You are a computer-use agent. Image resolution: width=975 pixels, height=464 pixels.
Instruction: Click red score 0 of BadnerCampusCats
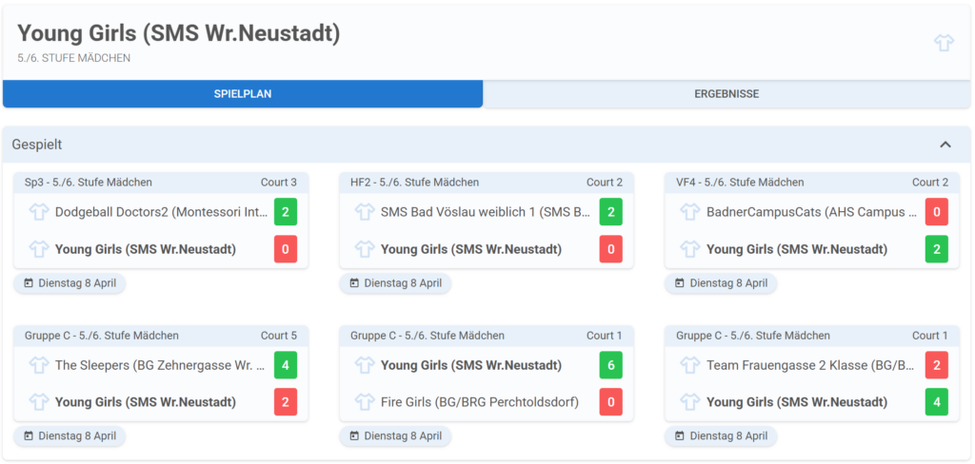click(937, 212)
